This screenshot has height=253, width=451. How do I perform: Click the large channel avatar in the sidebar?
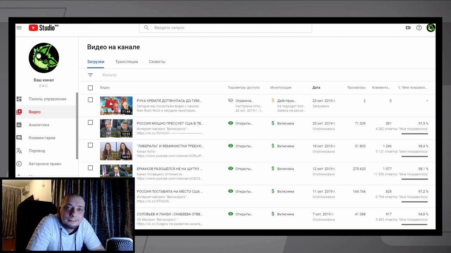pyautogui.click(x=44, y=58)
